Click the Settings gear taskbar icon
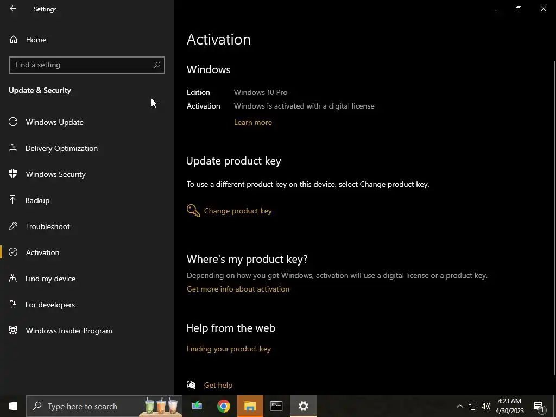The image size is (556, 417). pyautogui.click(x=303, y=406)
